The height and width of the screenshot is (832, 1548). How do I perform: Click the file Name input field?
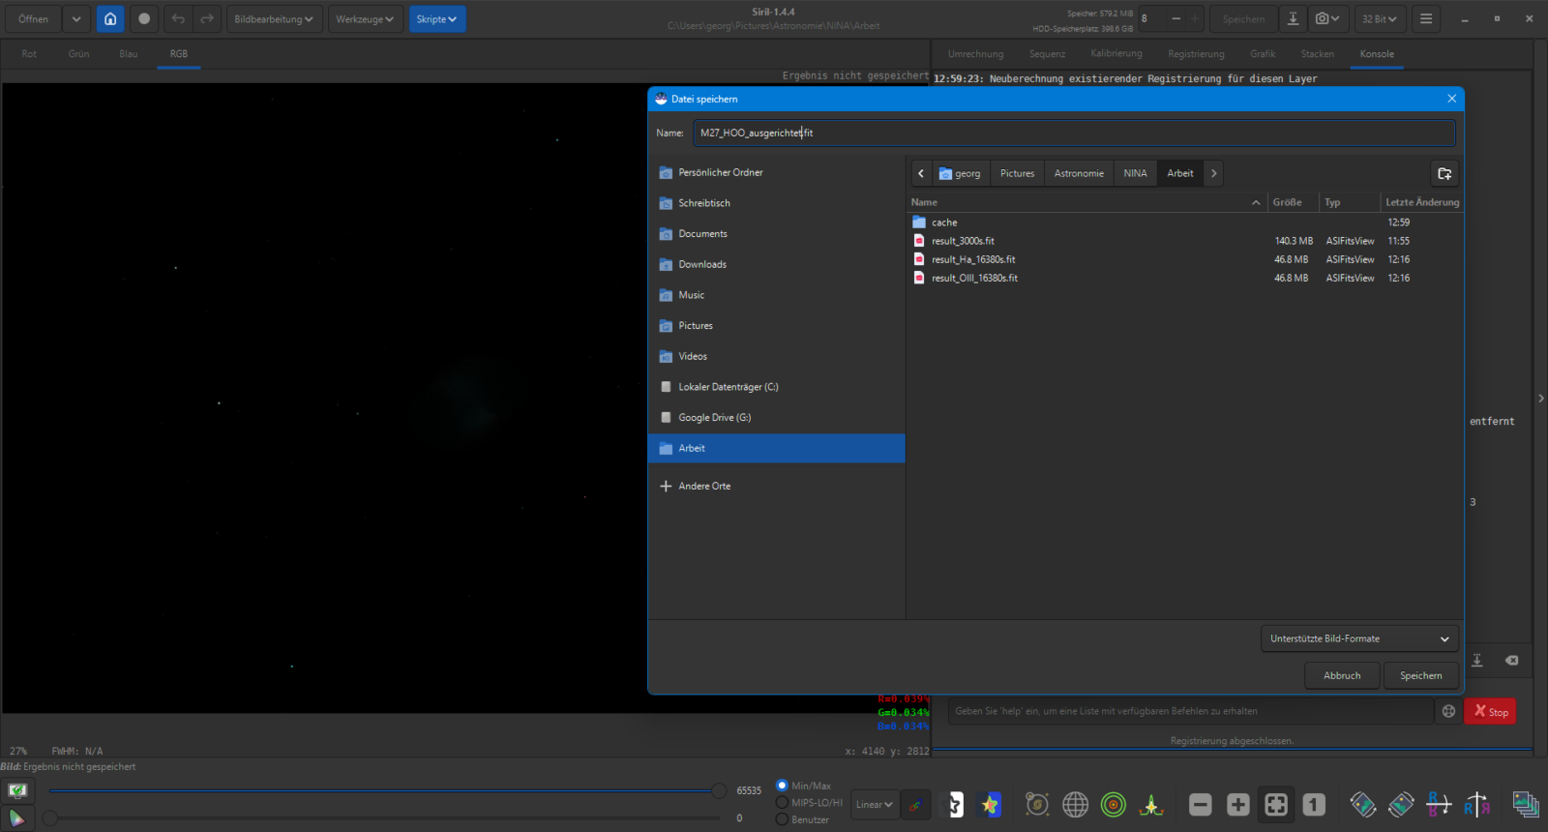(1074, 133)
